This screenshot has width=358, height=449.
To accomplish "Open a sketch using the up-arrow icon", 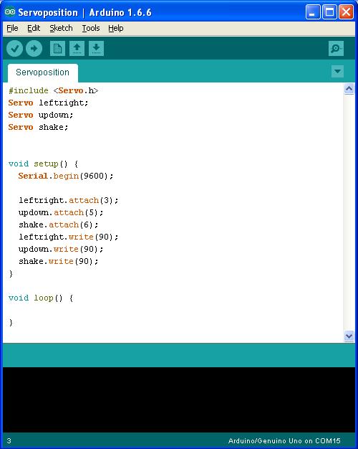I will 77,48.
